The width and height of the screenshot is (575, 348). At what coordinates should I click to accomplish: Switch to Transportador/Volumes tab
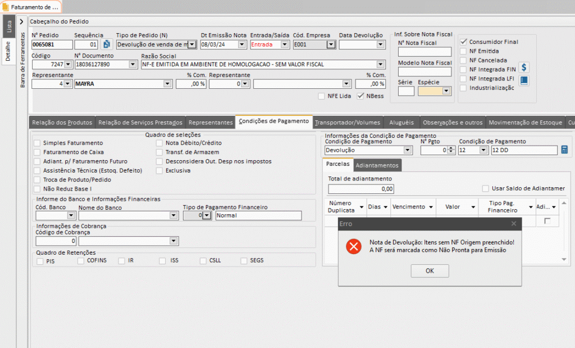point(347,123)
